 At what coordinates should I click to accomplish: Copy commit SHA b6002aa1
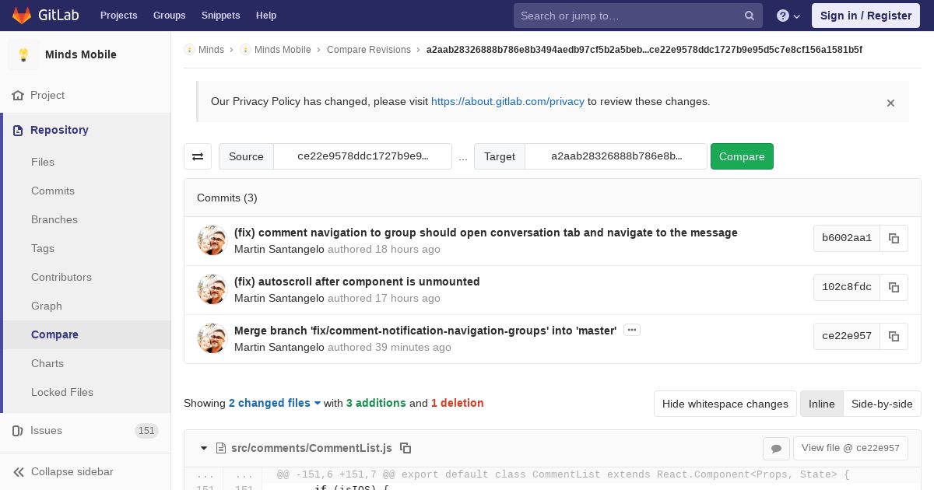tap(894, 238)
